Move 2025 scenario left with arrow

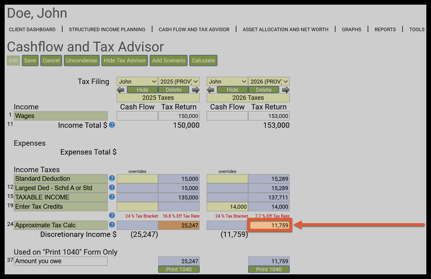pyautogui.click(x=121, y=90)
